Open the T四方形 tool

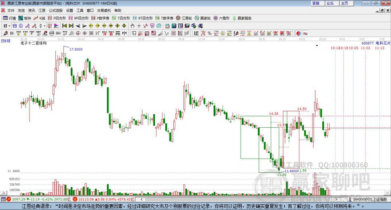(121, 18)
